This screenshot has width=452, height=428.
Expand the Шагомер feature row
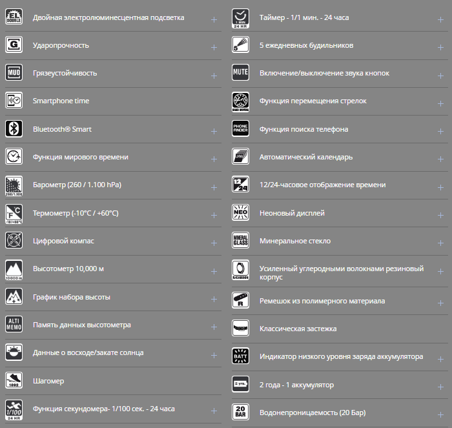(x=214, y=383)
